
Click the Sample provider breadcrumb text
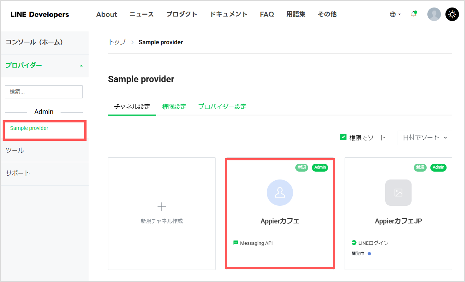[161, 42]
